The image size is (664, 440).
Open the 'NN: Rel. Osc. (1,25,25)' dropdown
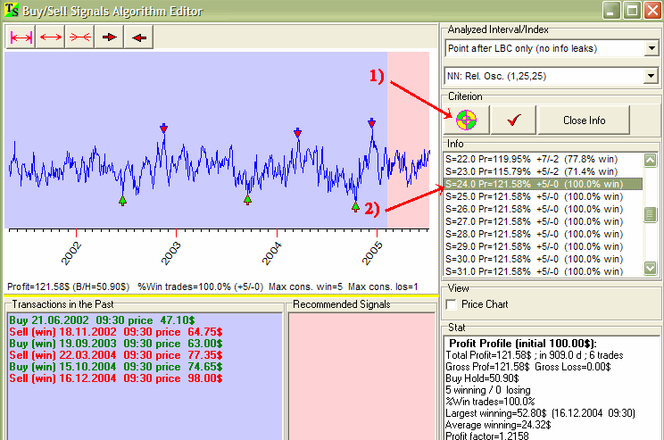click(x=652, y=76)
